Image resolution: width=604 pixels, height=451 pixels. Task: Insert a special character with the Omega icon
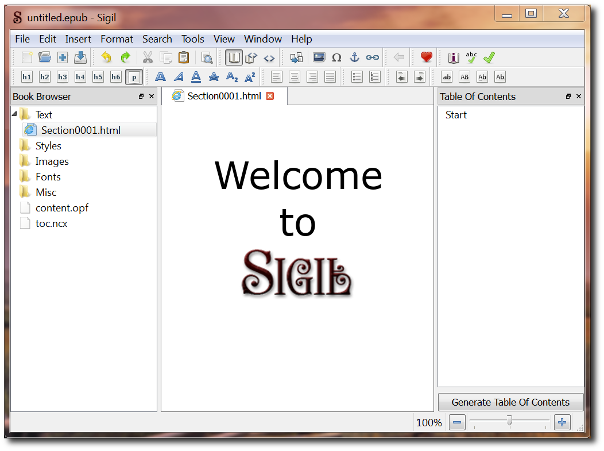click(337, 57)
